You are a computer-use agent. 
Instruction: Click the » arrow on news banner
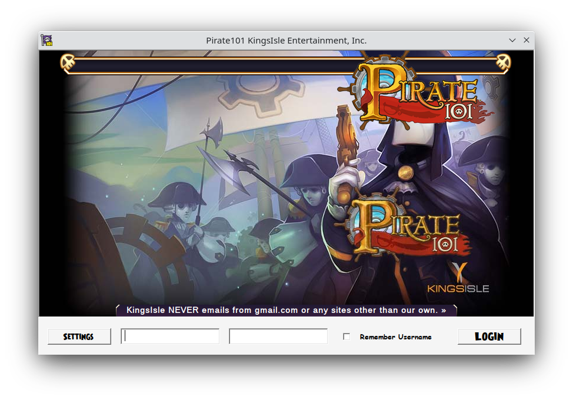click(444, 310)
